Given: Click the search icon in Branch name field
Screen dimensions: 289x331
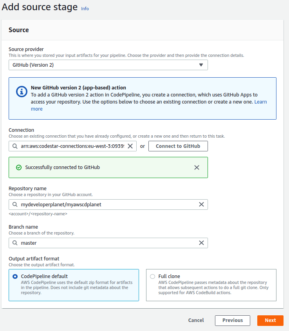Looking at the screenshot, I should point(15,243).
